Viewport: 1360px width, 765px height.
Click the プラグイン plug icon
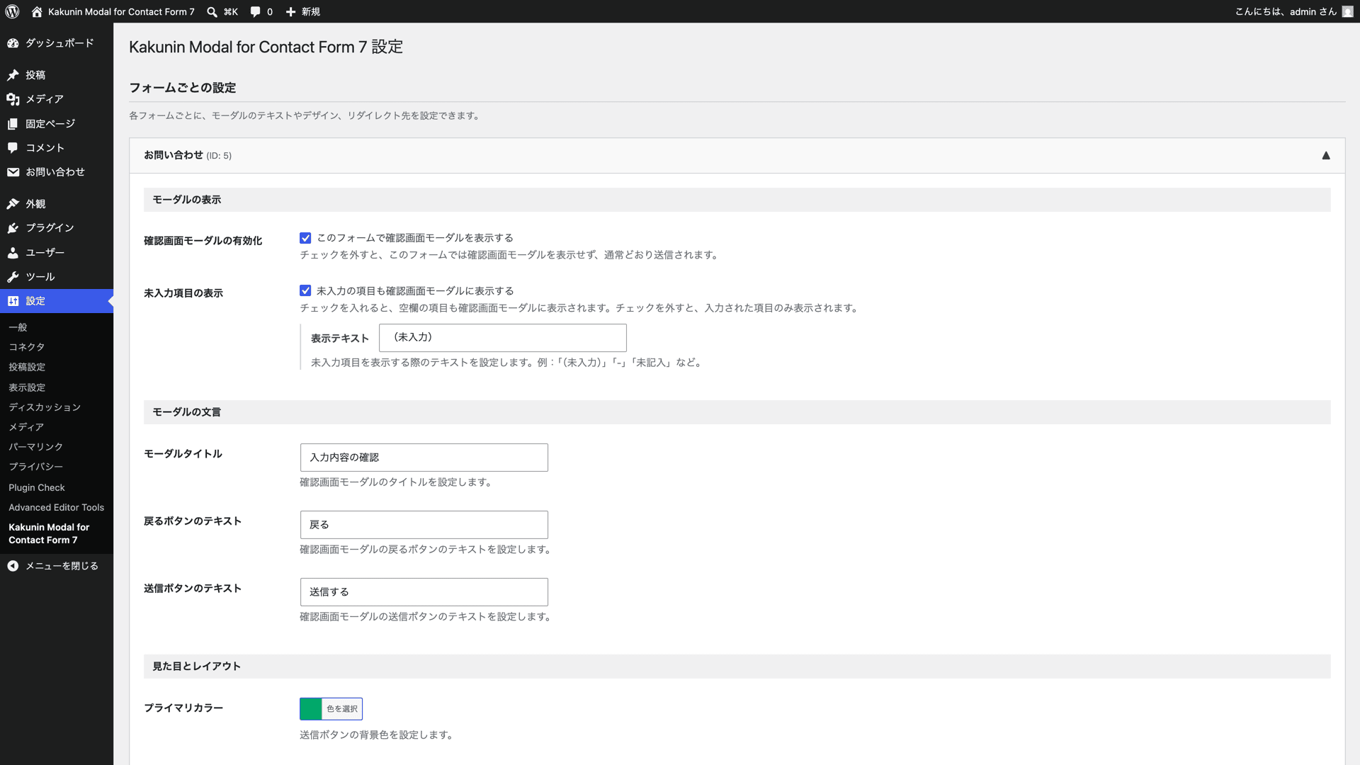pyautogui.click(x=13, y=228)
